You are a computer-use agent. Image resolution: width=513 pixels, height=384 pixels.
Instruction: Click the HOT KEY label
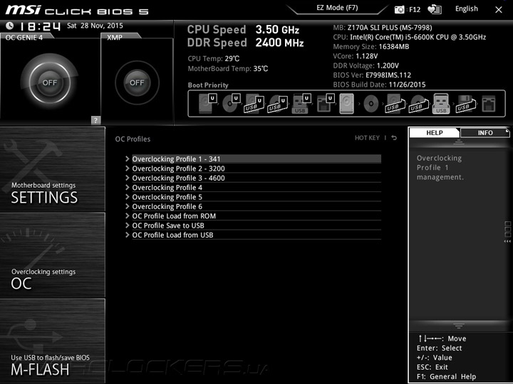click(367, 138)
